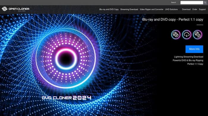Go to the Order page
This screenshot has height=116, width=208.
pos(195,10)
